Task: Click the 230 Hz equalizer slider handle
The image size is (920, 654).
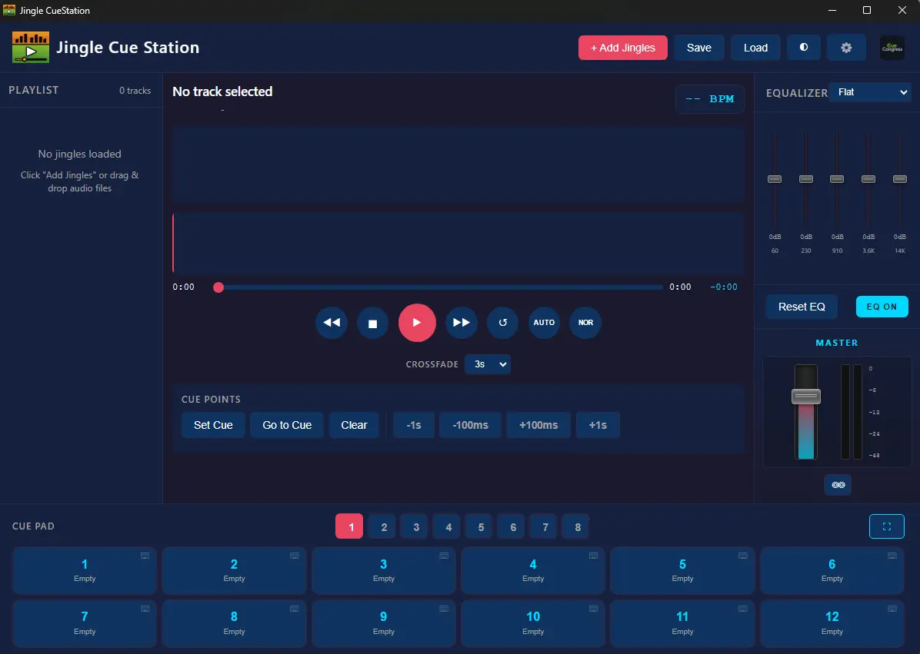Action: [806, 179]
